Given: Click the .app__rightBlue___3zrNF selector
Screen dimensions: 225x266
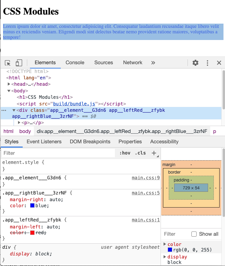Looking at the screenshot, I should click(34, 193).
